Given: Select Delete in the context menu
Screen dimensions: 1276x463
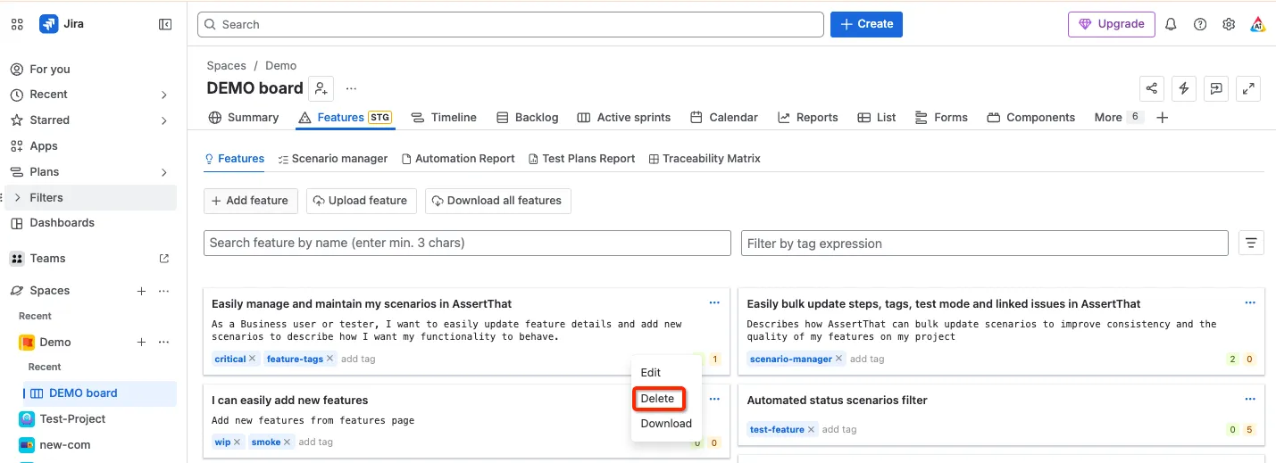Looking at the screenshot, I should pos(658,398).
